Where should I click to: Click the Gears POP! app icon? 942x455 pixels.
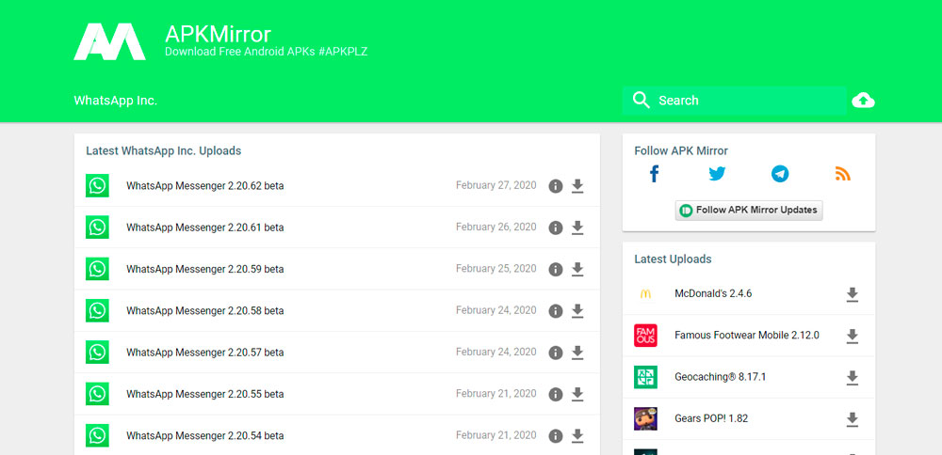[646, 418]
